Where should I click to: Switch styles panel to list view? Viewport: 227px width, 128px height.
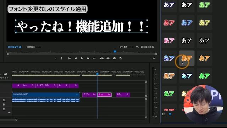pos(164,114)
